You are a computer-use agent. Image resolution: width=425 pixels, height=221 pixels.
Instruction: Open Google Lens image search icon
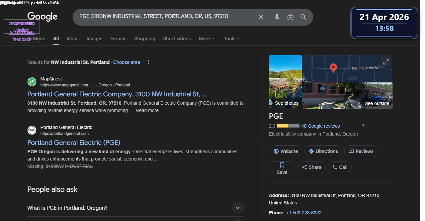pyautogui.click(x=291, y=17)
